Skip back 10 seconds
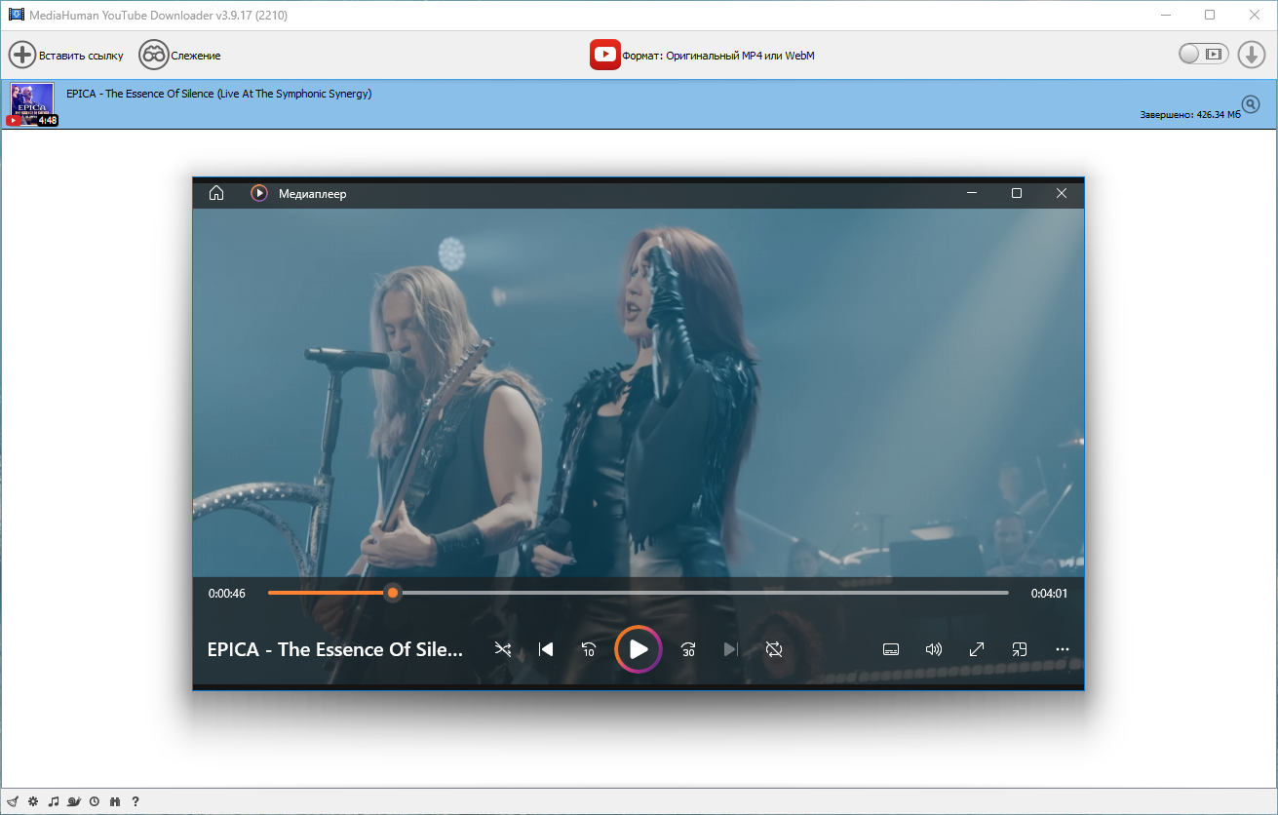Screen dimensions: 1278x815 [x=589, y=649]
